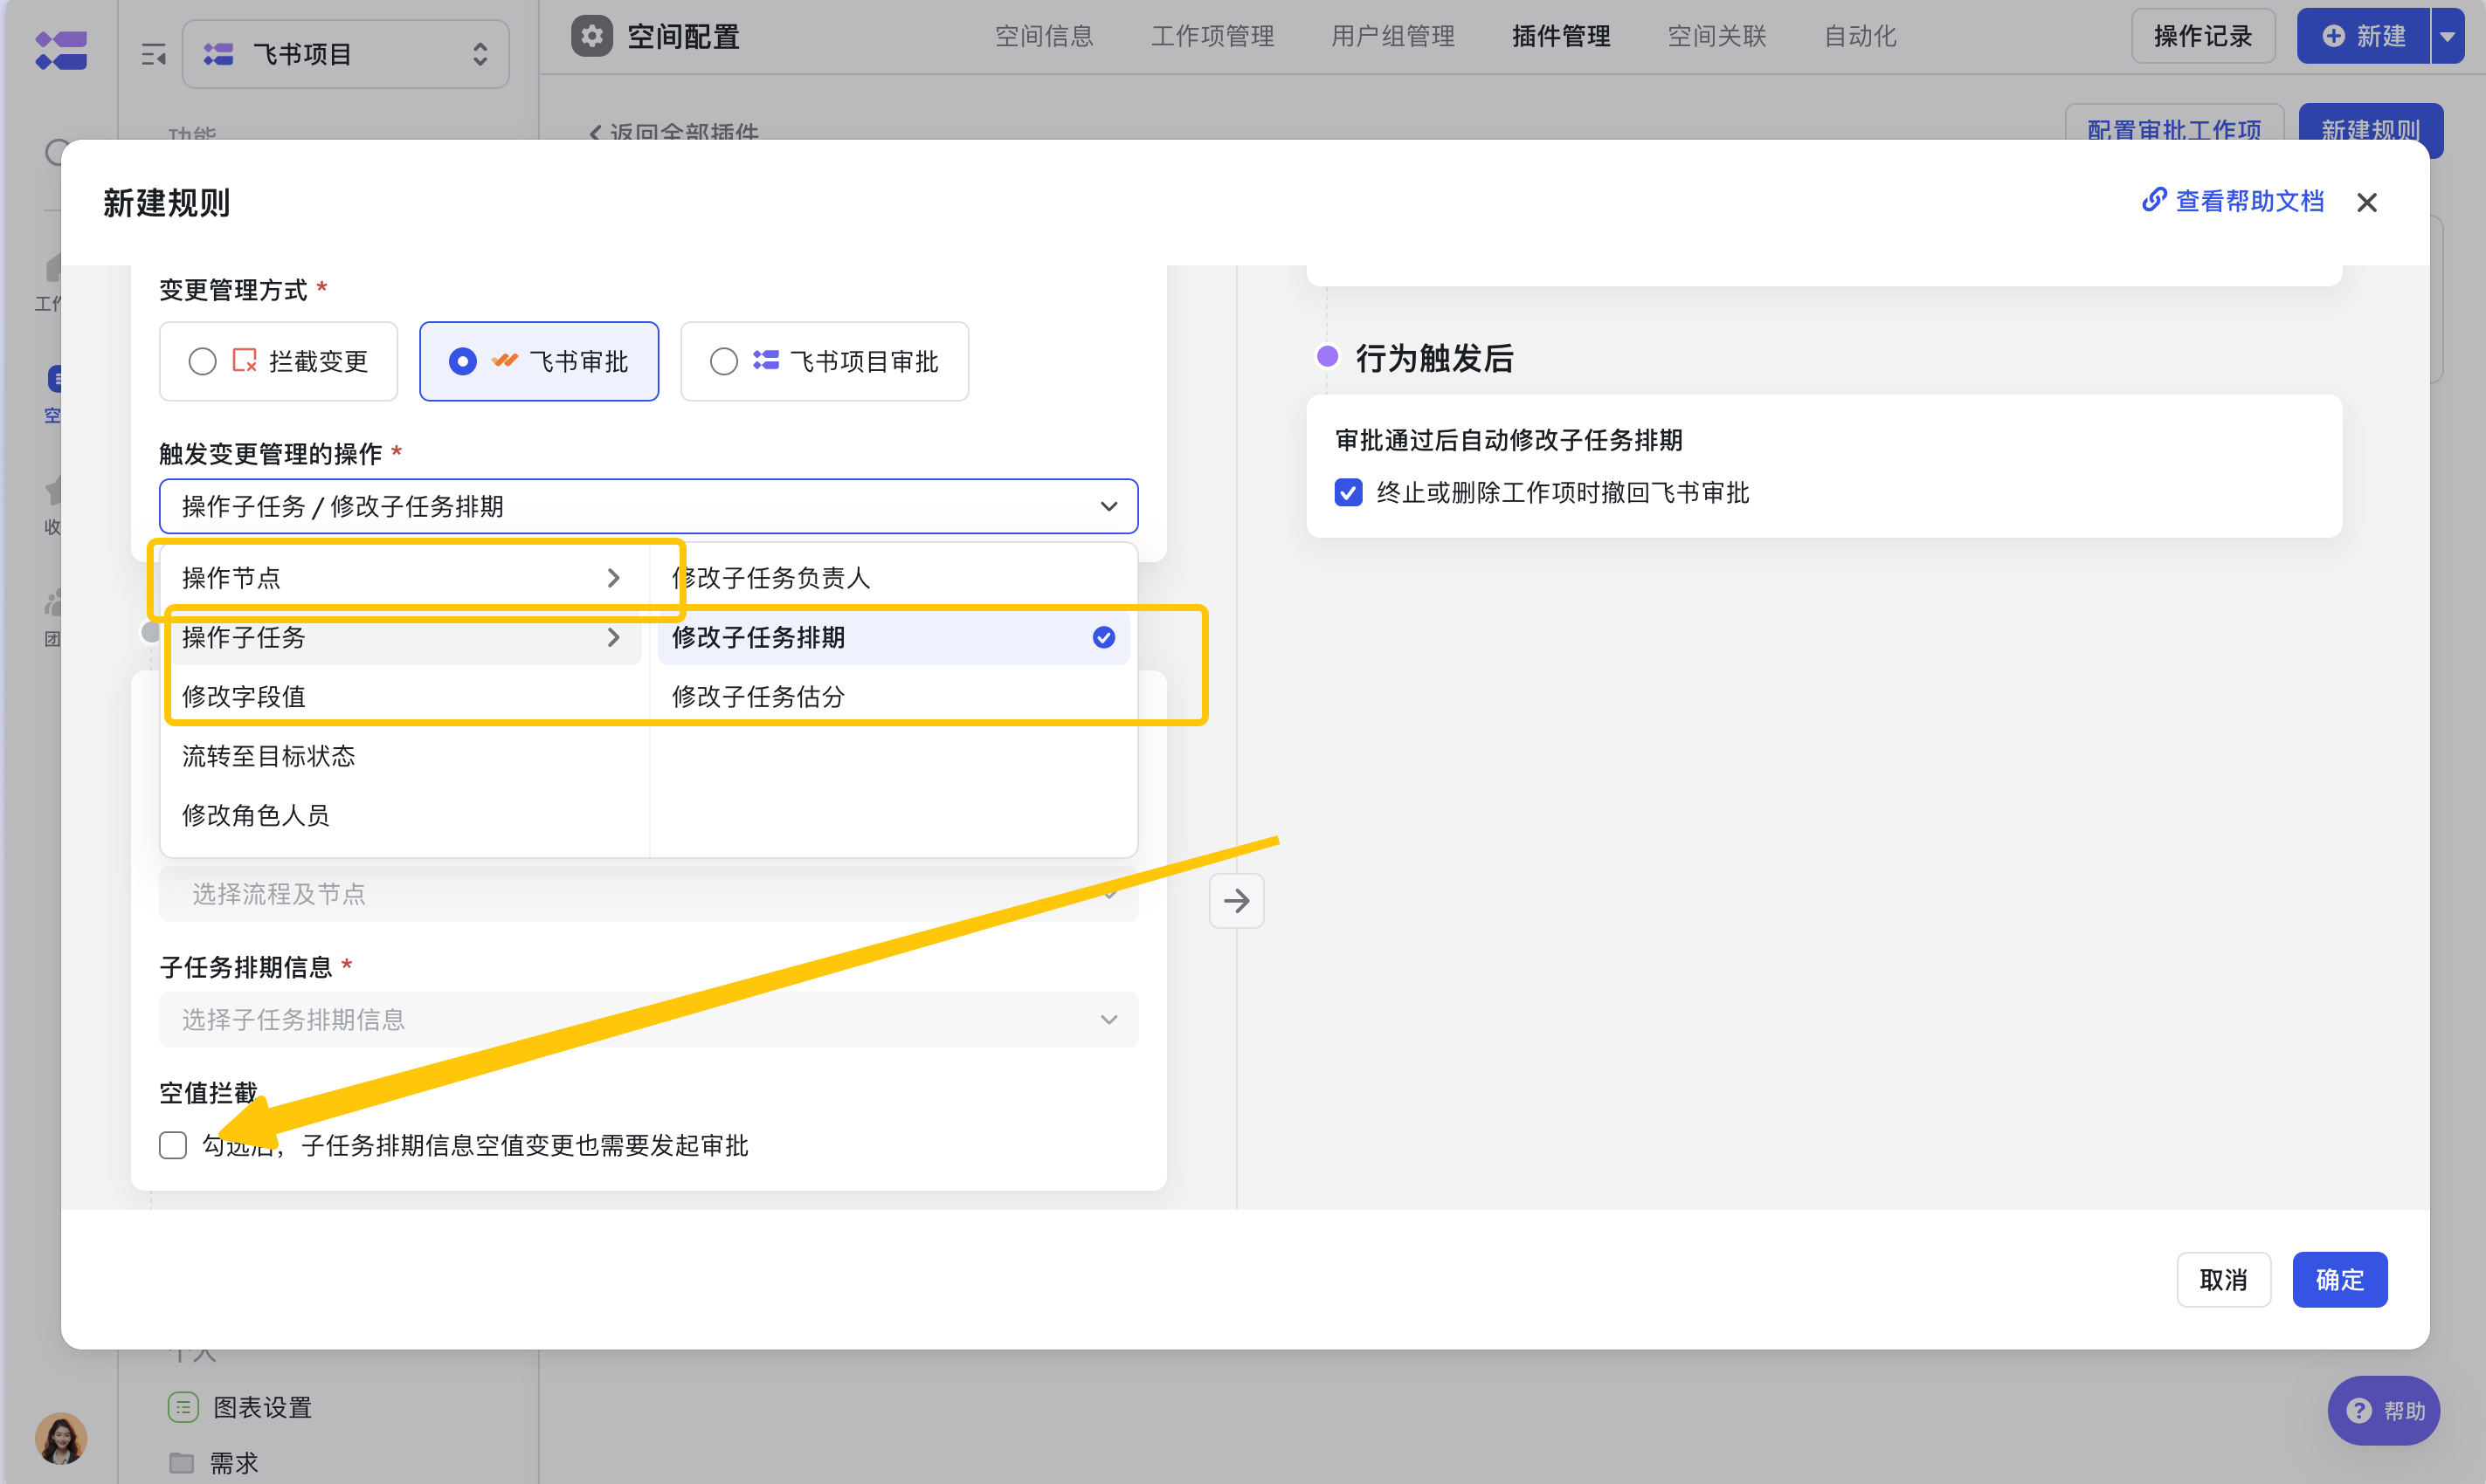Click the 飞书审批 approval icon

[x=505, y=361]
